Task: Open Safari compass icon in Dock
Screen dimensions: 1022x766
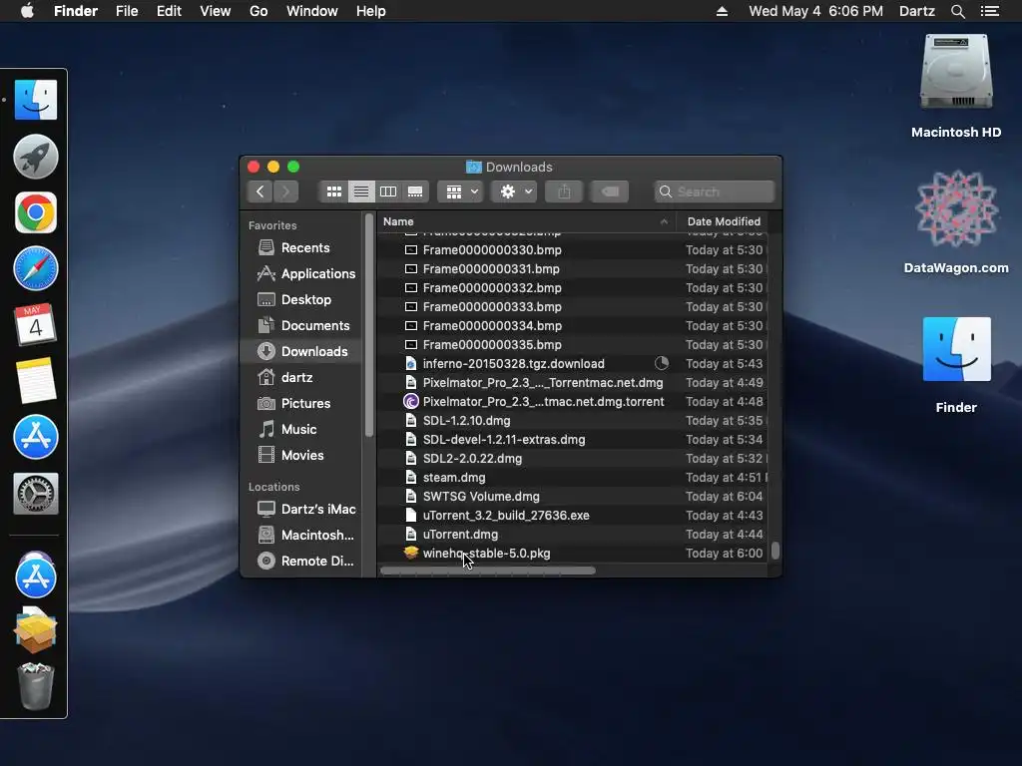Action: pyautogui.click(x=36, y=268)
